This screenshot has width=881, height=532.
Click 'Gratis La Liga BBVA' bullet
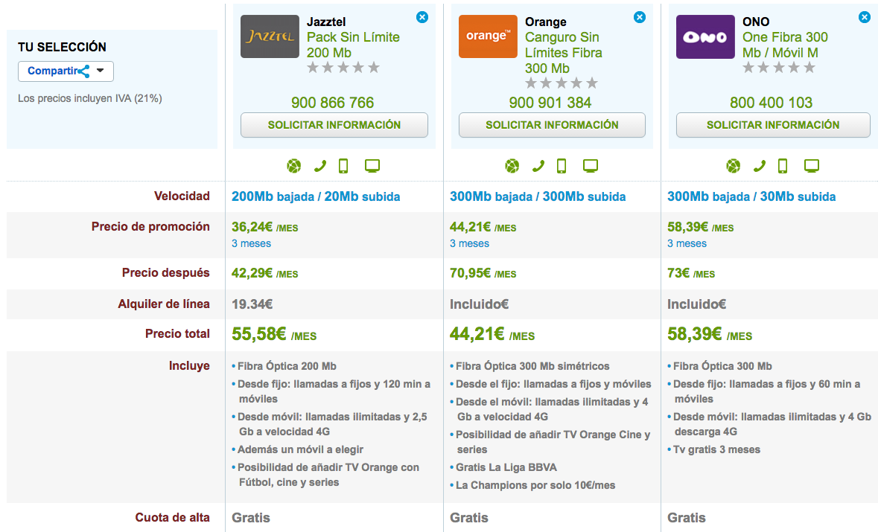(x=506, y=467)
